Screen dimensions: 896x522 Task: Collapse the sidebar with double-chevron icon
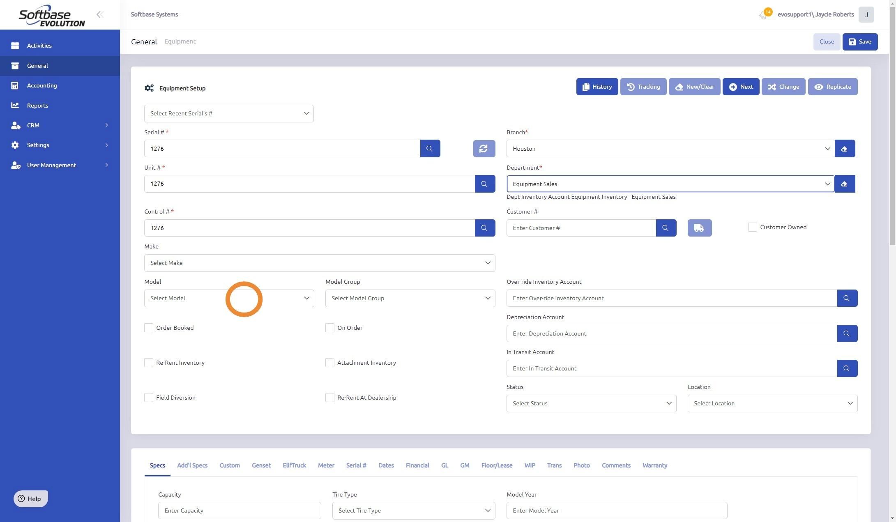[x=100, y=15]
